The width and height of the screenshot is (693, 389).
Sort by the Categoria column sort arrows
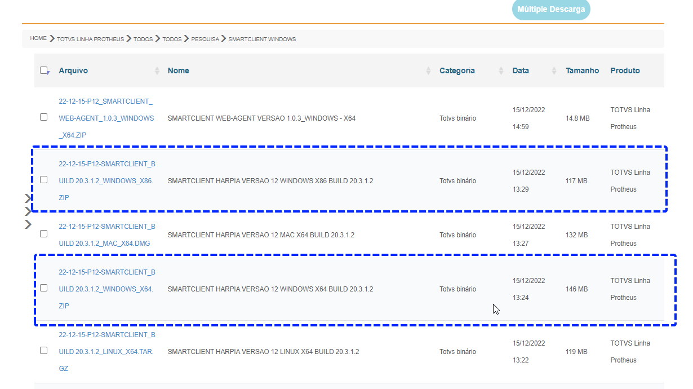[x=501, y=70]
